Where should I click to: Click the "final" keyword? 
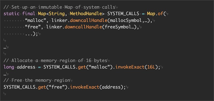coord(29,14)
